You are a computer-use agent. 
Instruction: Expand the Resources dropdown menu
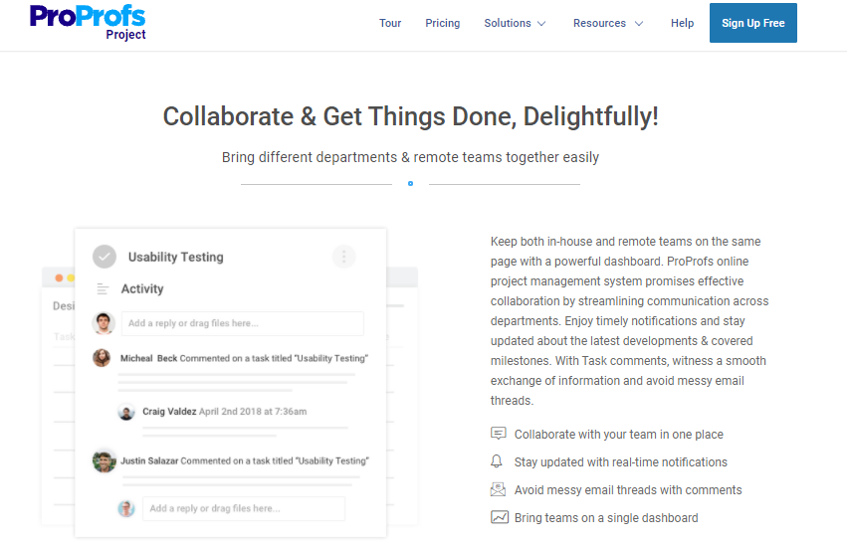point(608,23)
